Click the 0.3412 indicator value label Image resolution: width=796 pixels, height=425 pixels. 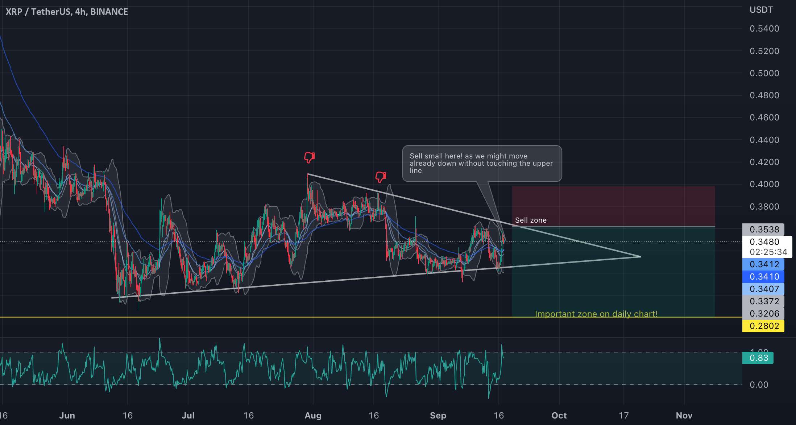[763, 264]
